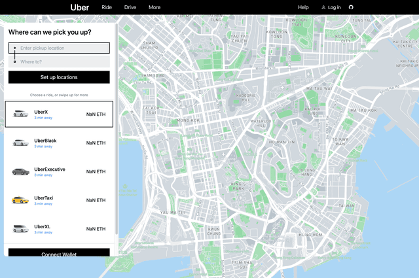Click the UberX car image
Image resolution: width=419 pixels, height=278 pixels.
click(20, 114)
